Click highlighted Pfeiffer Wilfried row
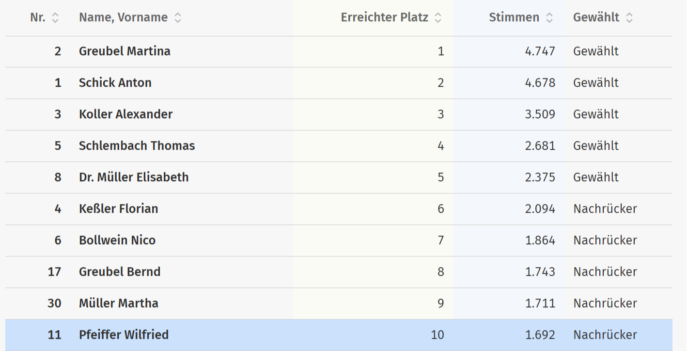The image size is (687, 351). click(124, 335)
